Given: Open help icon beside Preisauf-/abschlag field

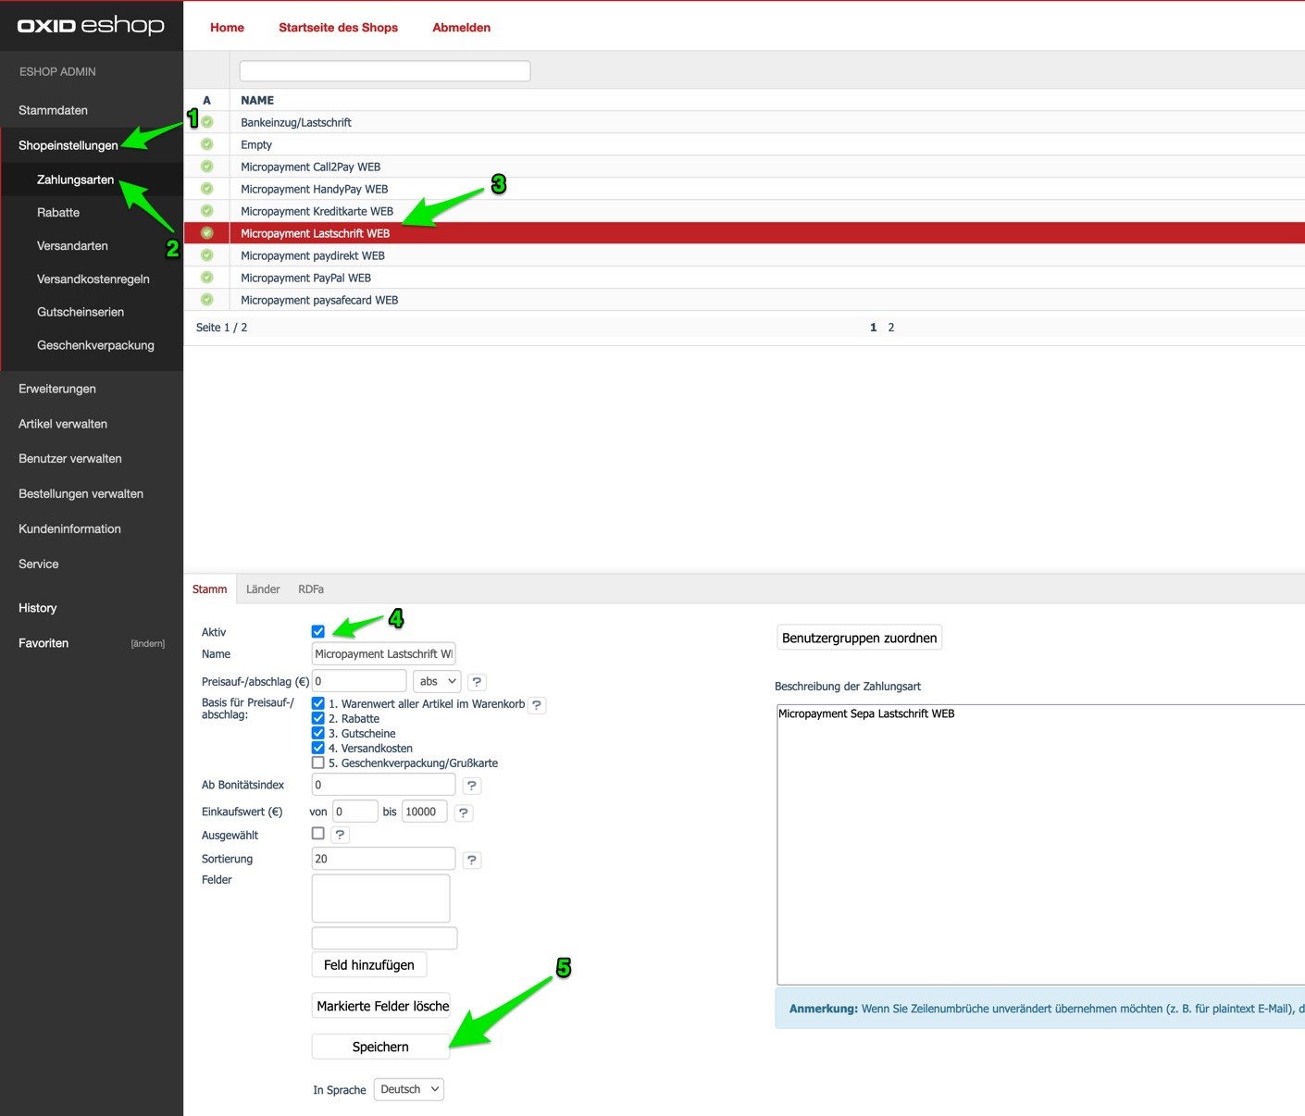Looking at the screenshot, I should click(477, 682).
